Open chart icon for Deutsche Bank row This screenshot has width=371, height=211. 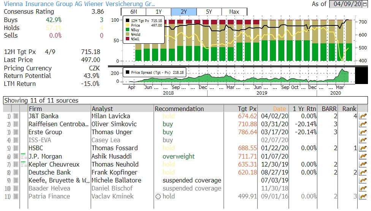tap(363, 173)
